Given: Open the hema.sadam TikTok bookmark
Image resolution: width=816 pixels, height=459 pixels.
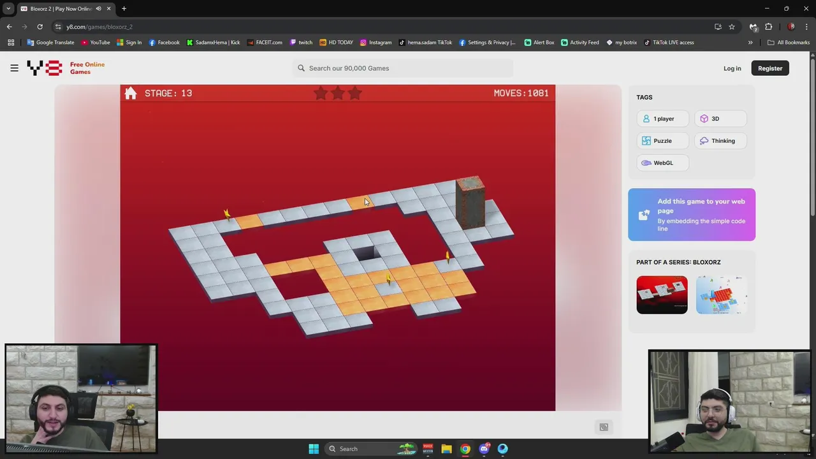Looking at the screenshot, I should pos(425,43).
